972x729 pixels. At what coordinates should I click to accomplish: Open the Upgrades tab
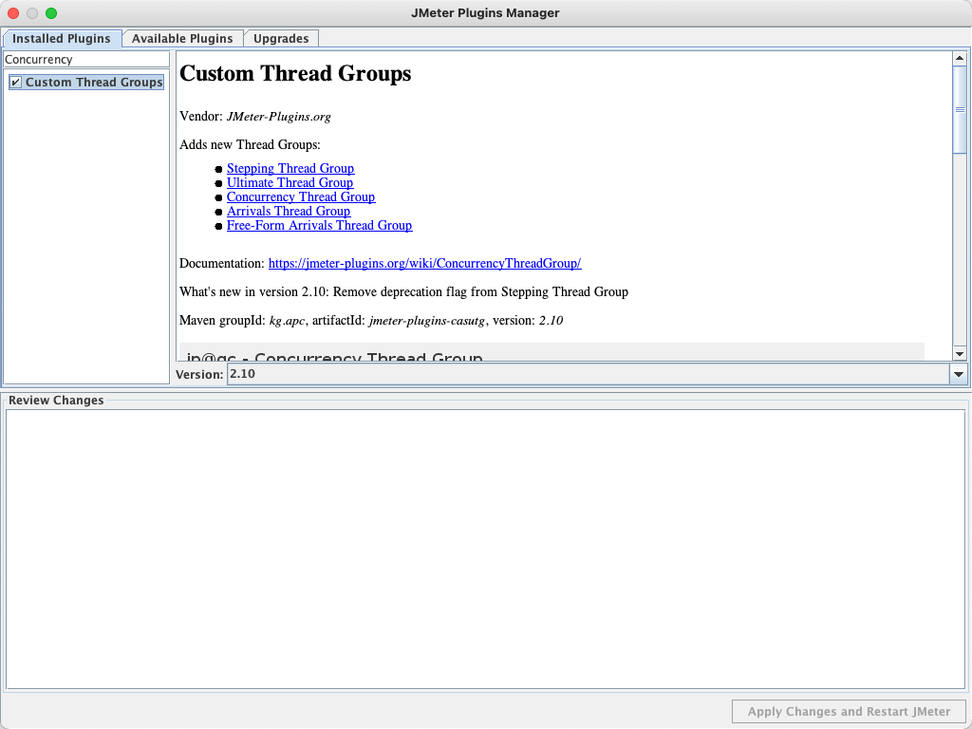click(x=281, y=38)
